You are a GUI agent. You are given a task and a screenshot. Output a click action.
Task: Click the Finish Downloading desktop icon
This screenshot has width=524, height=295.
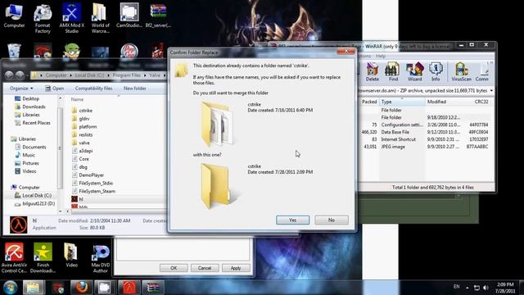[x=43, y=257]
